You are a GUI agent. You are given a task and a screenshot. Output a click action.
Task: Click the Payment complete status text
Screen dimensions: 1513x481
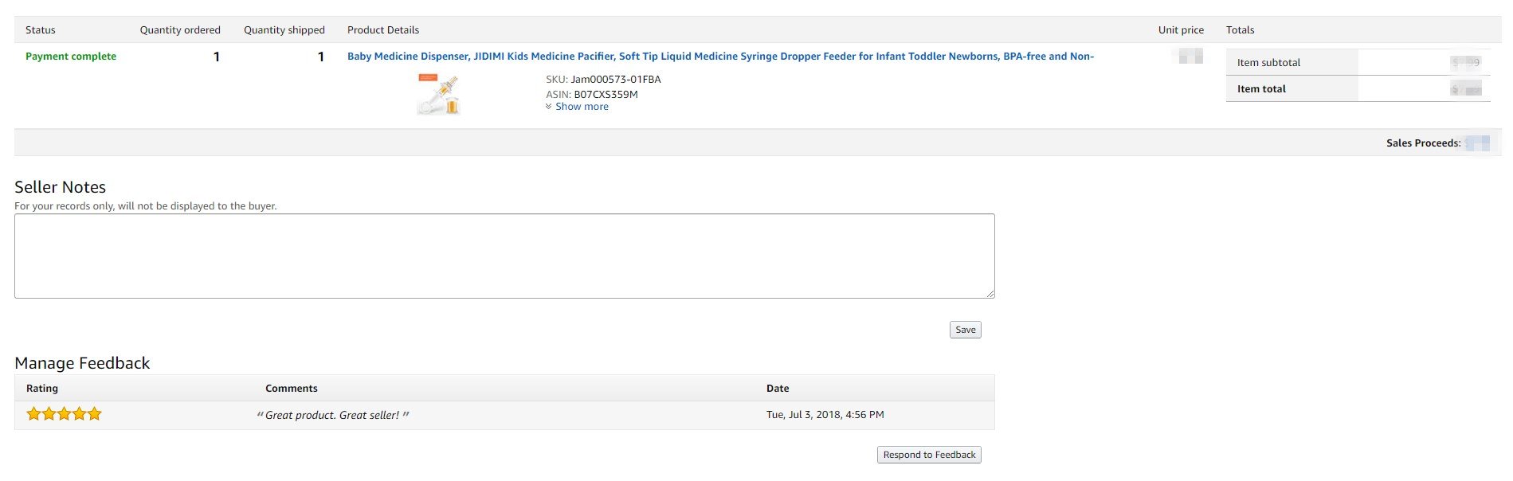71,57
